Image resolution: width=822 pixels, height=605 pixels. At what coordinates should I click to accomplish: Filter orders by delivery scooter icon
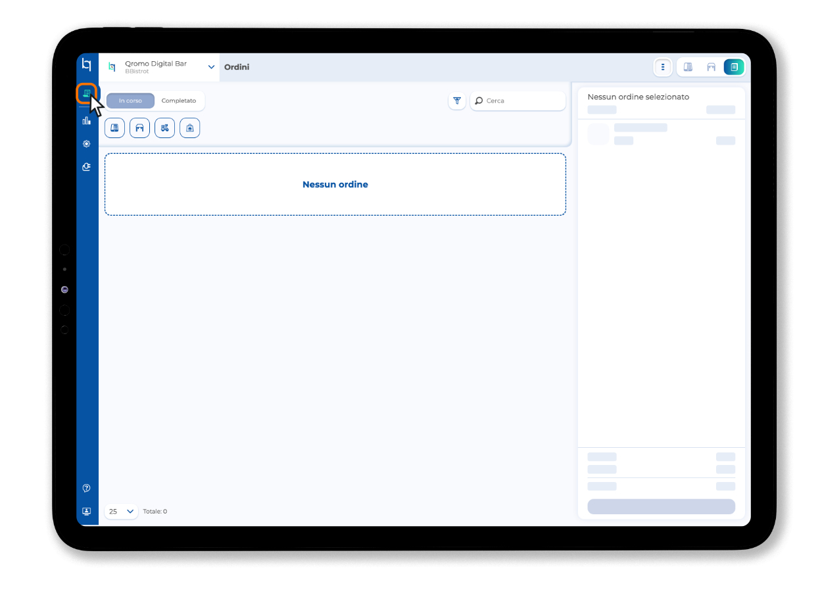tap(164, 128)
